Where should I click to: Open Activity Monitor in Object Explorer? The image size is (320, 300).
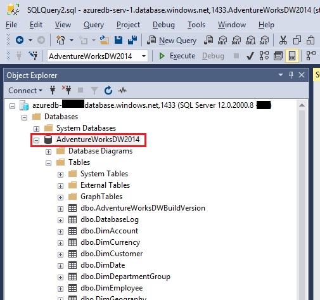click(122, 91)
